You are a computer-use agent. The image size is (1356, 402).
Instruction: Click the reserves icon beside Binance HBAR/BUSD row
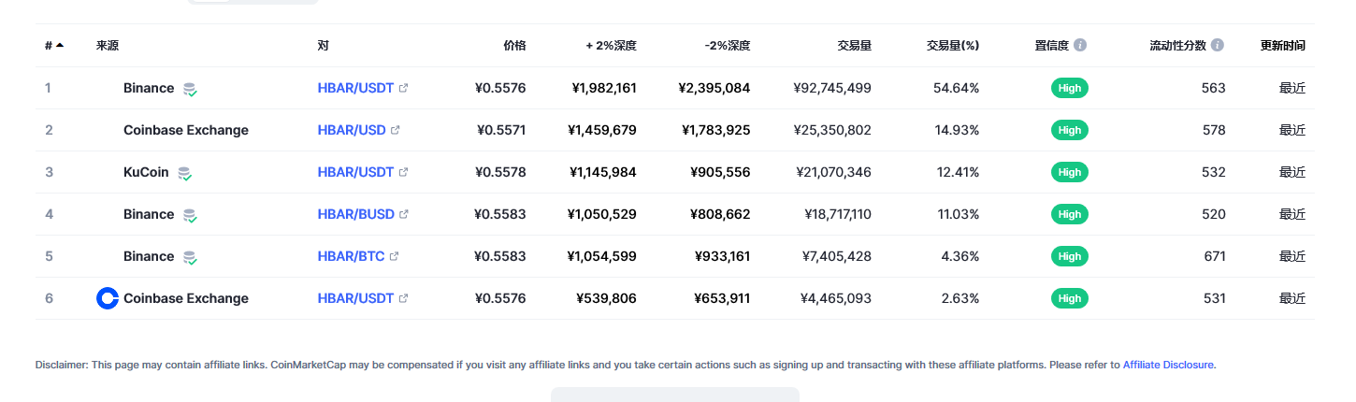pyautogui.click(x=190, y=215)
